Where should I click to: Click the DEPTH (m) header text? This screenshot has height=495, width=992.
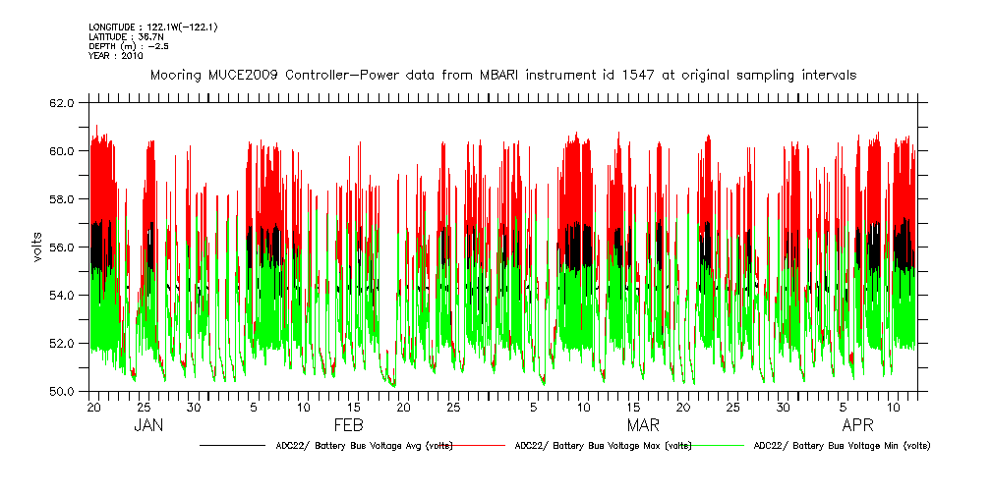pyautogui.click(x=124, y=47)
